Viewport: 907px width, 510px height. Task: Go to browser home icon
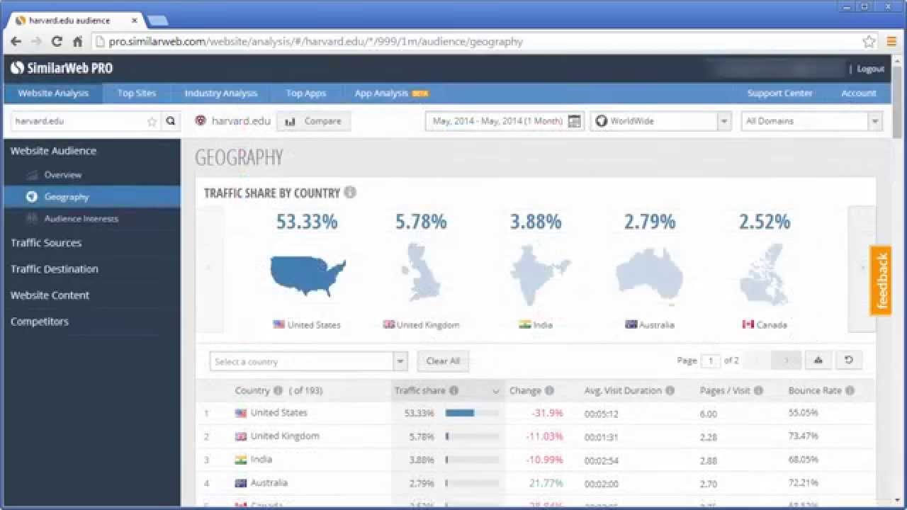[x=78, y=42]
